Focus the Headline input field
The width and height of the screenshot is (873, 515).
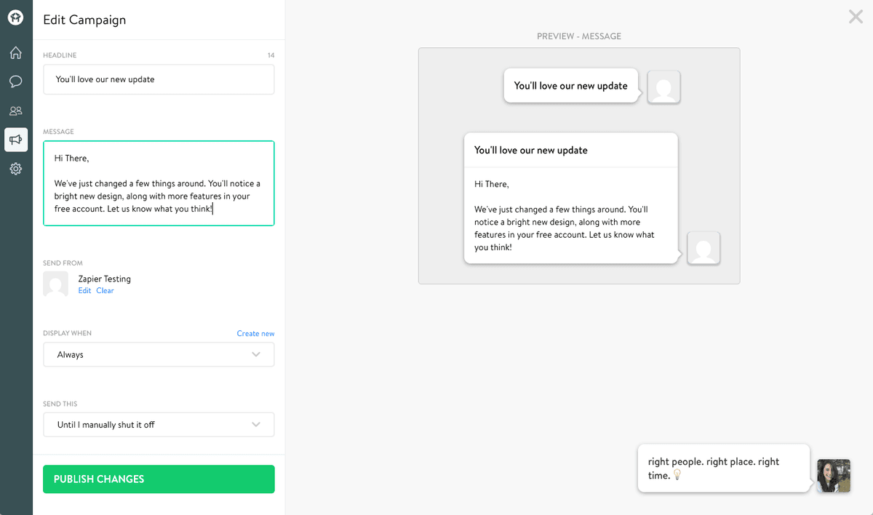pyautogui.click(x=159, y=79)
